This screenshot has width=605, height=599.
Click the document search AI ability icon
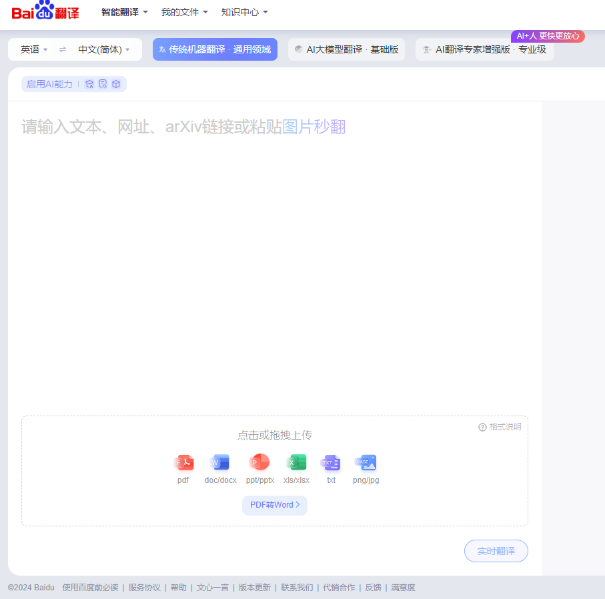point(103,84)
